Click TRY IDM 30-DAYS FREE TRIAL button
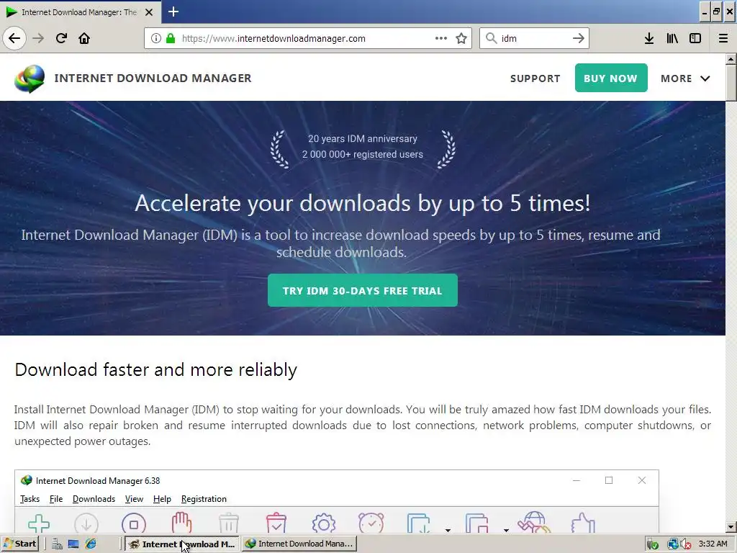Viewport: 737px width, 553px height. click(363, 290)
